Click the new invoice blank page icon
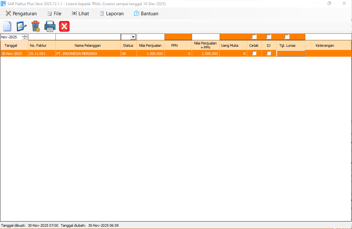The width and height of the screenshot is (352, 229). point(7,26)
